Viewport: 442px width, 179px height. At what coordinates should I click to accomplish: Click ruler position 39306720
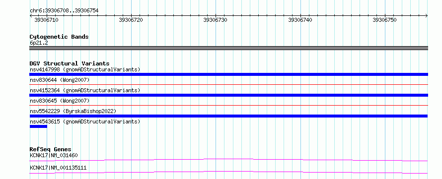131,20
